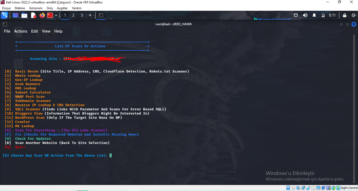Click the 'Scanning Site :' label
This screenshot has width=358, height=191.
pos(46,59)
